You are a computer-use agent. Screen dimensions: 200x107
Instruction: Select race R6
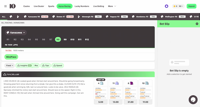(x=44, y=39)
